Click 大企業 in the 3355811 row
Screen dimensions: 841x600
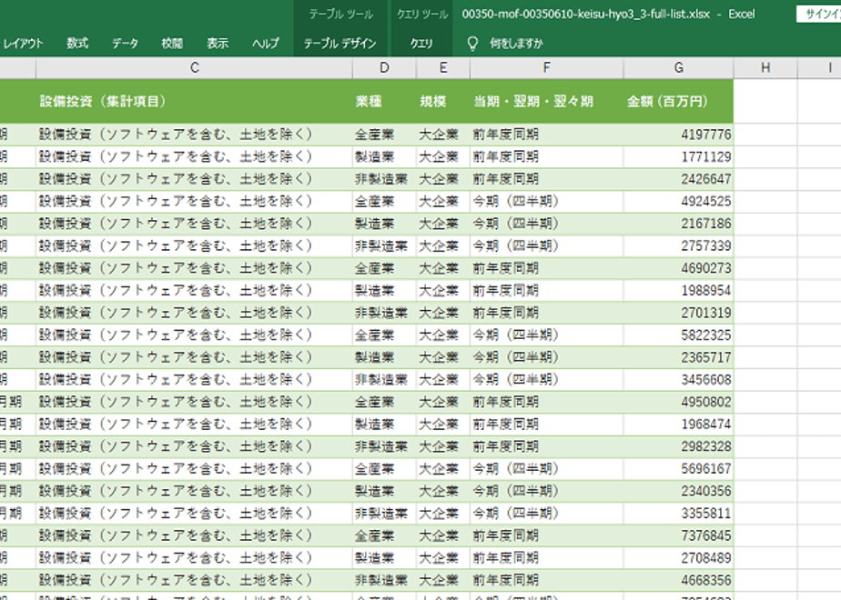pos(439,514)
